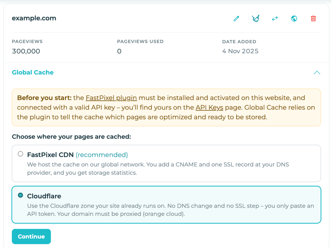The width and height of the screenshot is (332, 248).
Task: Click the example.com domain name
Action: click(34, 18)
